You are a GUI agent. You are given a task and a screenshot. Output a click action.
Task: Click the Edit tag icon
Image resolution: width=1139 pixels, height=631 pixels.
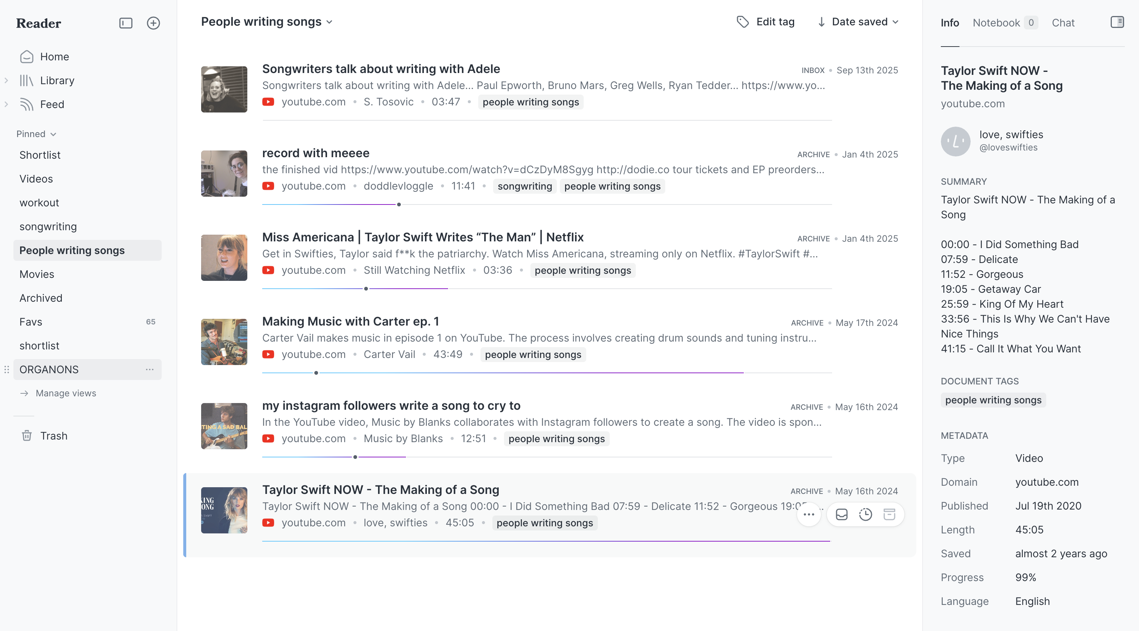tap(742, 22)
